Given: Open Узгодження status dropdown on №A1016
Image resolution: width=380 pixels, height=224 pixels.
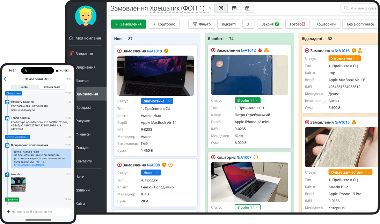Looking at the screenshot, I should coord(344,58).
